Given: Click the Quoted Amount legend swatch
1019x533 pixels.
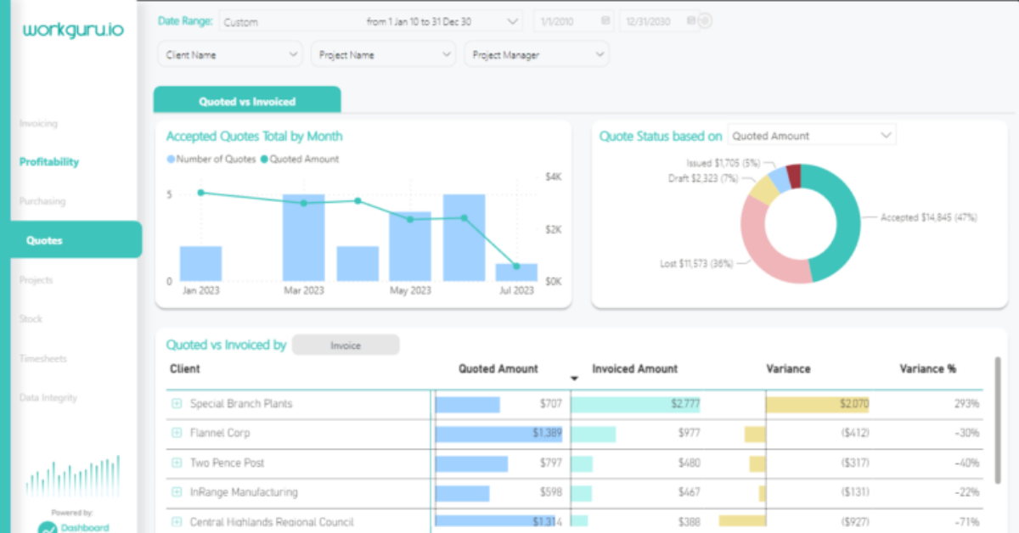Looking at the screenshot, I should (264, 160).
